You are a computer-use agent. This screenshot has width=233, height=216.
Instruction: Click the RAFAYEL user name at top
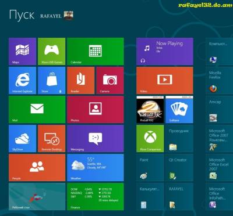coord(51,16)
